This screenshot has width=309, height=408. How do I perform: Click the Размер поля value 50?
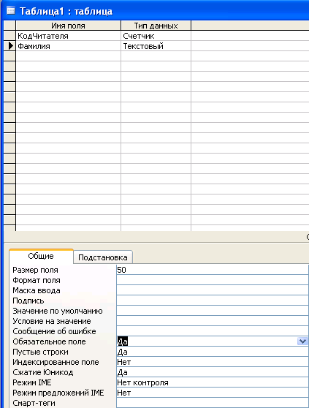[213, 270]
